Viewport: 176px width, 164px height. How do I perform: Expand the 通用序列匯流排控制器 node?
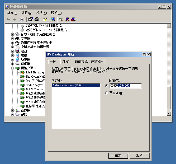click(12, 43)
